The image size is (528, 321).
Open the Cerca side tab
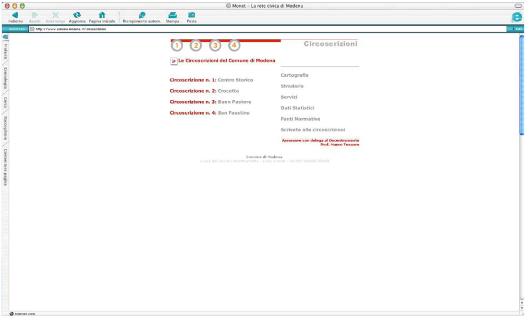click(x=5, y=103)
